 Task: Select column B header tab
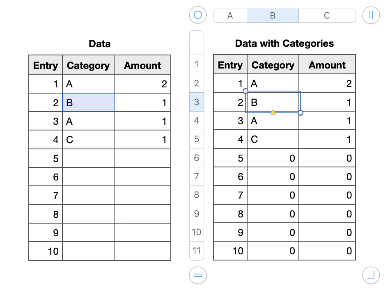coord(273,16)
